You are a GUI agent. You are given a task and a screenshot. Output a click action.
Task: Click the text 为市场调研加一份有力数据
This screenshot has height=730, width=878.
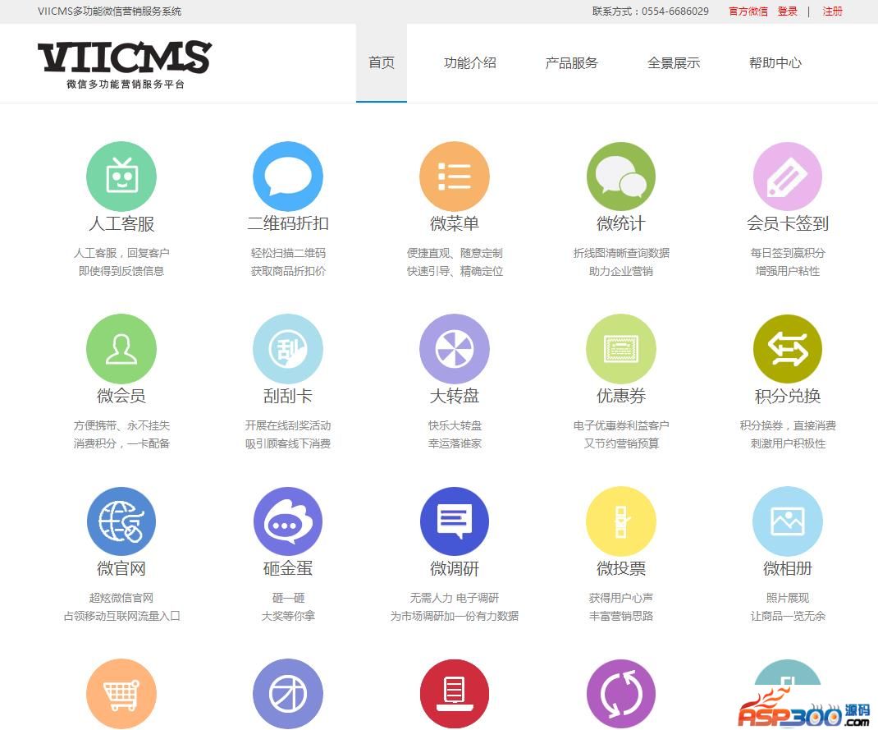point(455,616)
